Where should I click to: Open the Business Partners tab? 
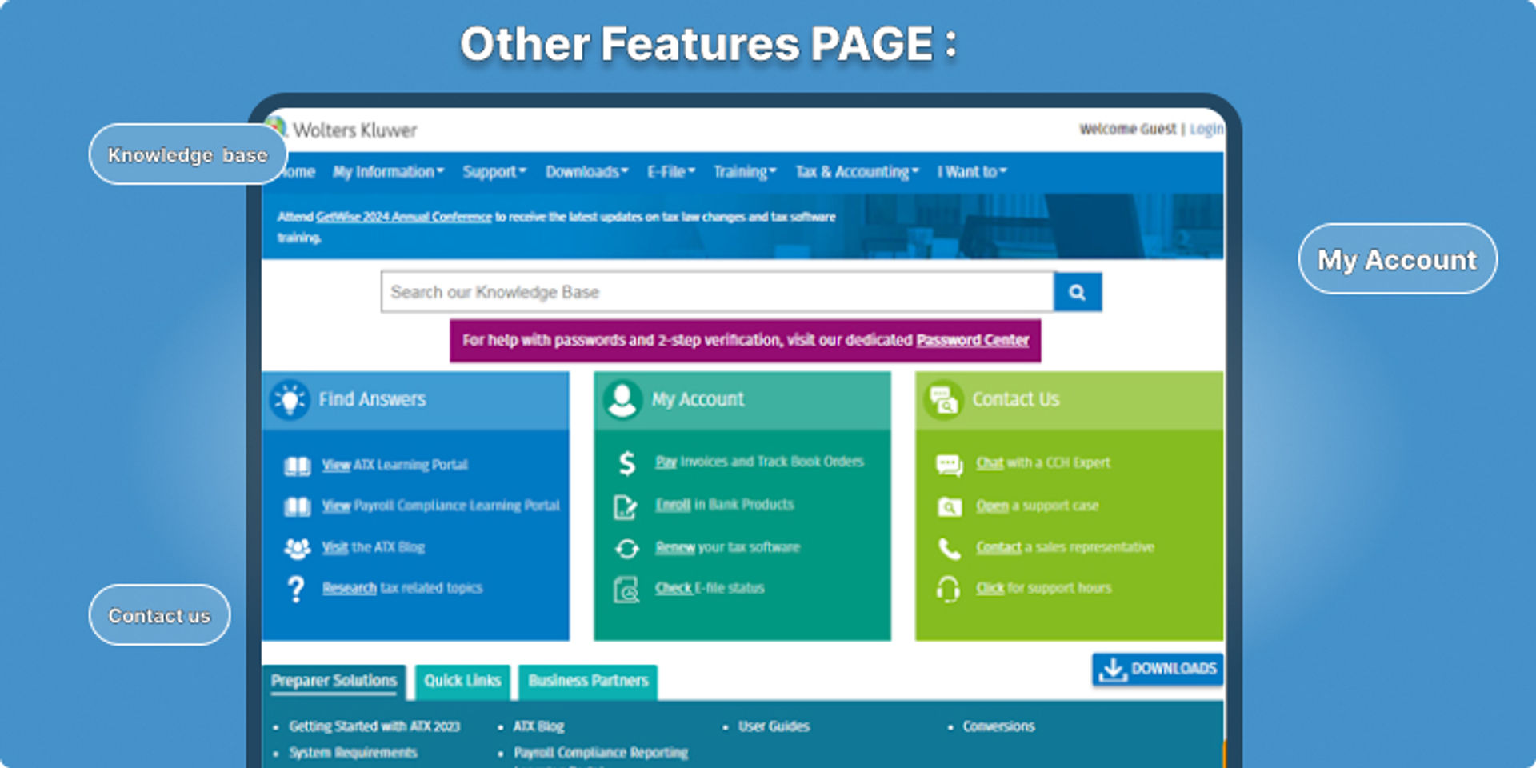pos(588,682)
